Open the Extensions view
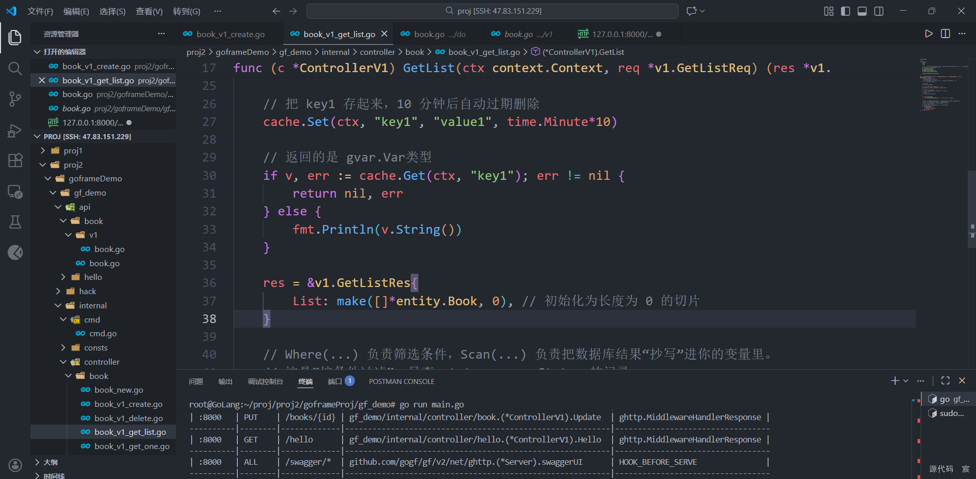 [x=15, y=161]
